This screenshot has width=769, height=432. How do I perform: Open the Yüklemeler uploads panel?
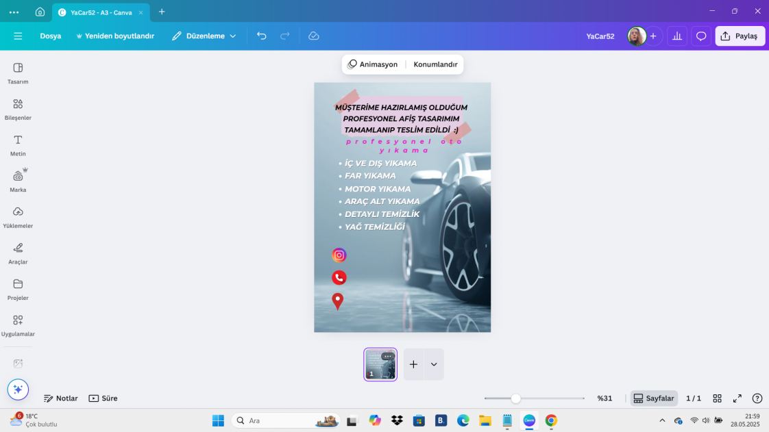18,216
